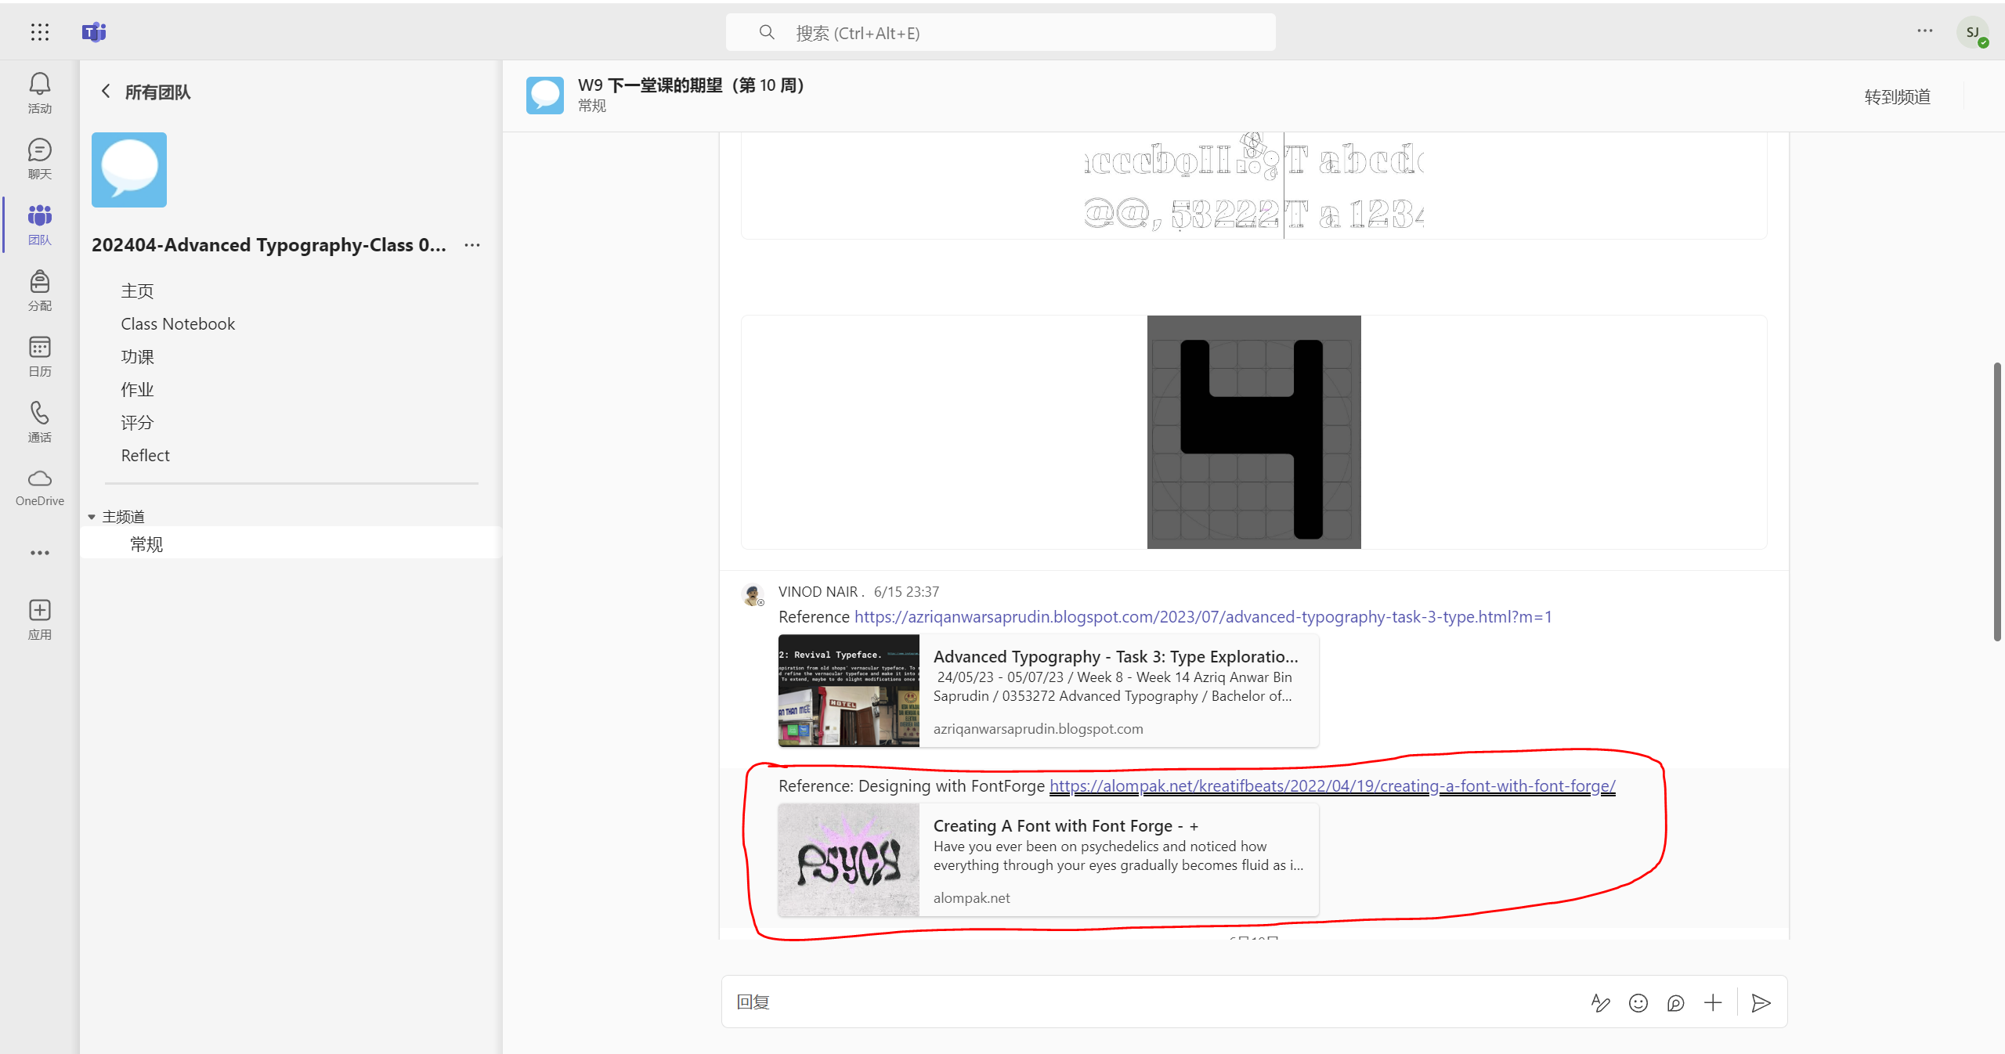Open the 评分 item
Image resolution: width=2005 pixels, height=1054 pixels.
coord(137,423)
